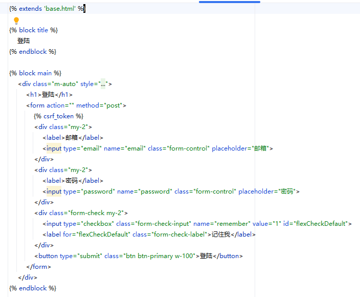
Task: Click the <label>邮箱</label> line
Action: [73, 138]
